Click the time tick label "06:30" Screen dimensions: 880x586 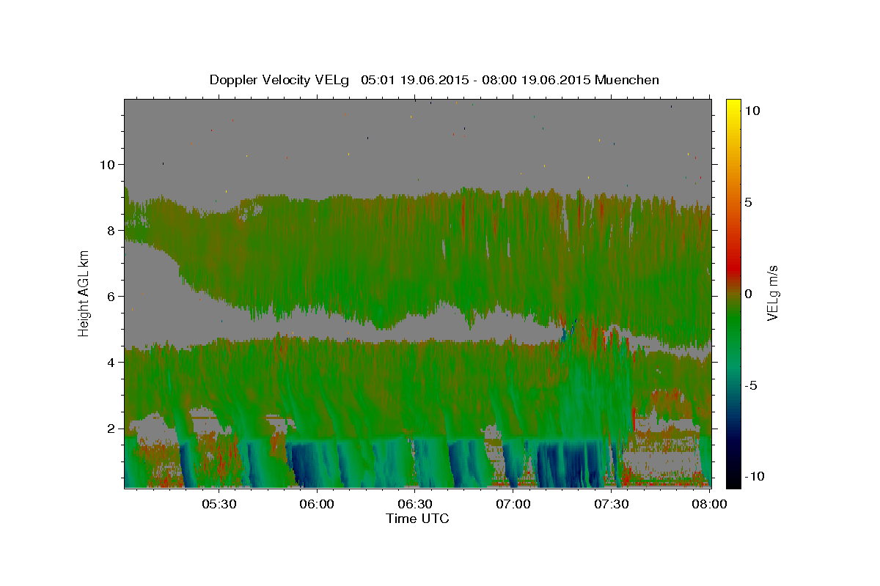(x=415, y=504)
